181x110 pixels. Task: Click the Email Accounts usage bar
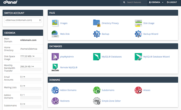click(31, 80)
